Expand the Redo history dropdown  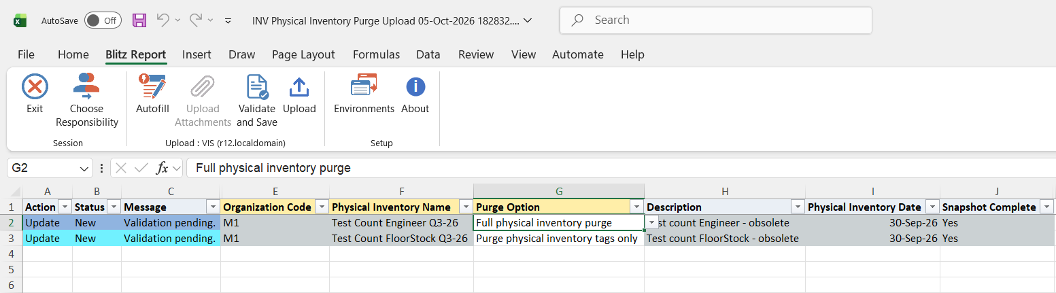pyautogui.click(x=210, y=20)
